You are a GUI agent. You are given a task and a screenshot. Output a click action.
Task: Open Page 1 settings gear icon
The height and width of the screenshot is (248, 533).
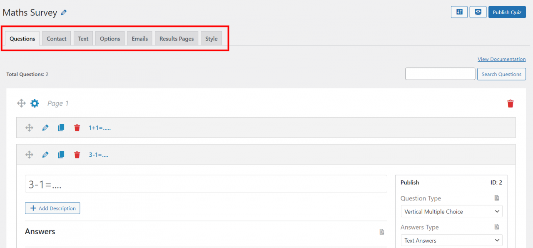pyautogui.click(x=35, y=103)
